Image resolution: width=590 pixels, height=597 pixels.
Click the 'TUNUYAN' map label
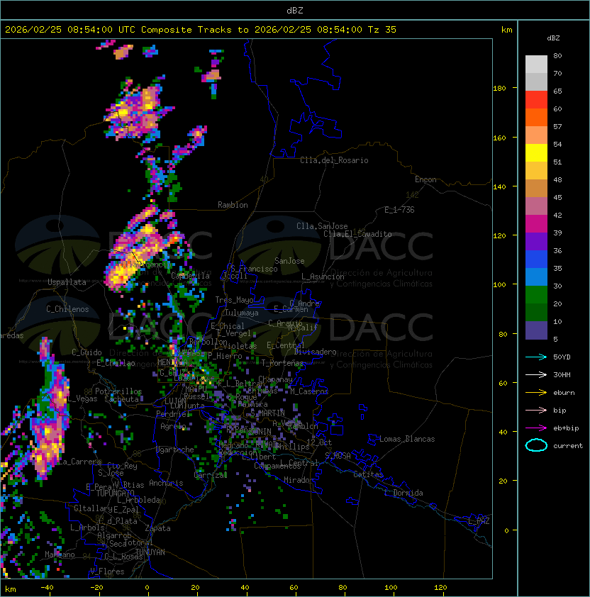(150, 552)
